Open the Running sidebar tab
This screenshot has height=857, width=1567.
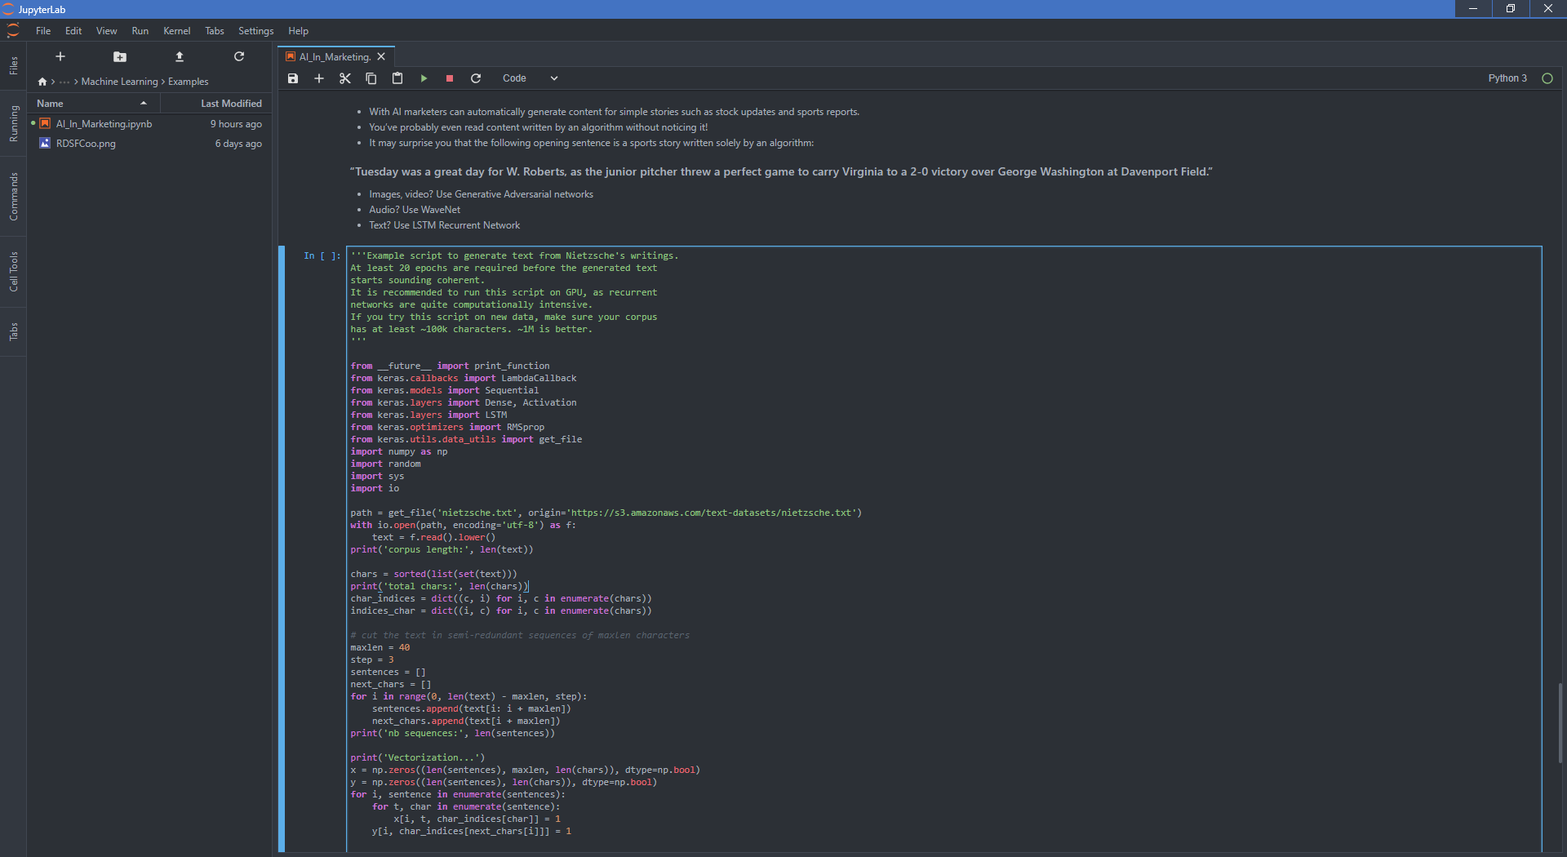13,124
